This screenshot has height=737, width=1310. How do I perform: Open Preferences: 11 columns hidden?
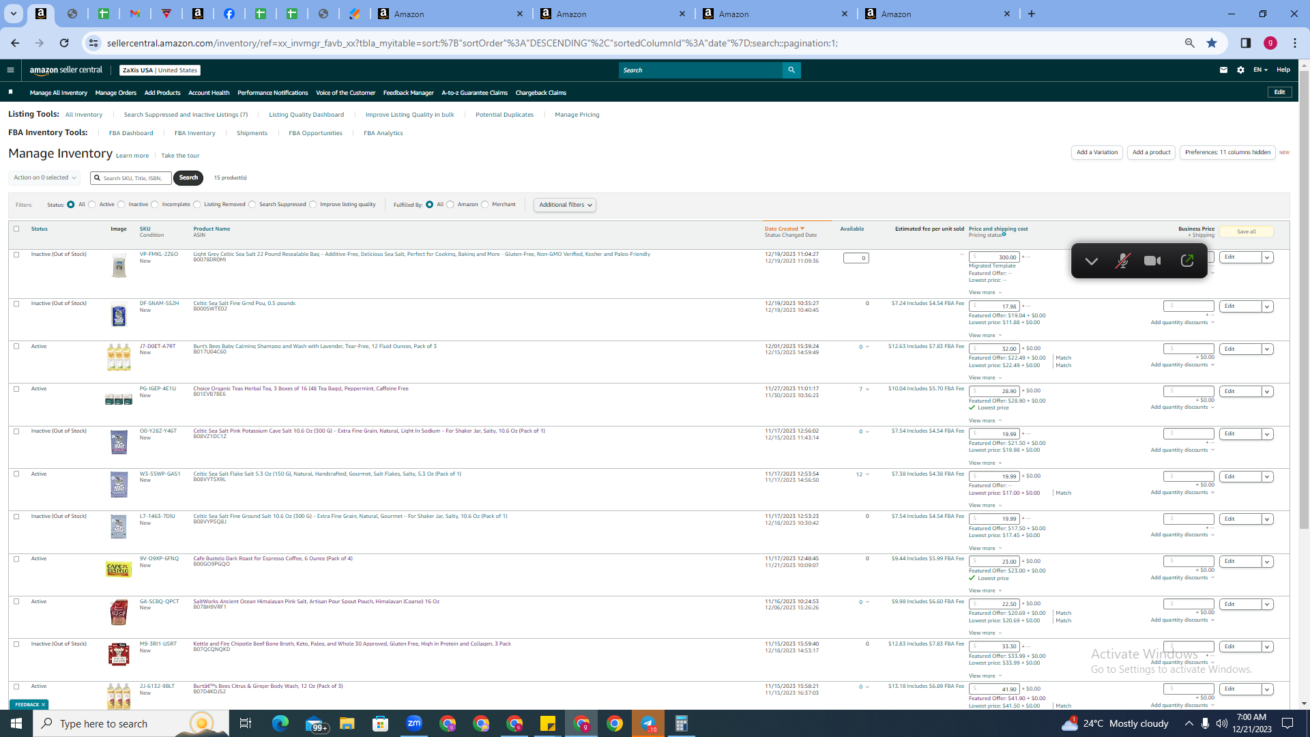click(1227, 152)
